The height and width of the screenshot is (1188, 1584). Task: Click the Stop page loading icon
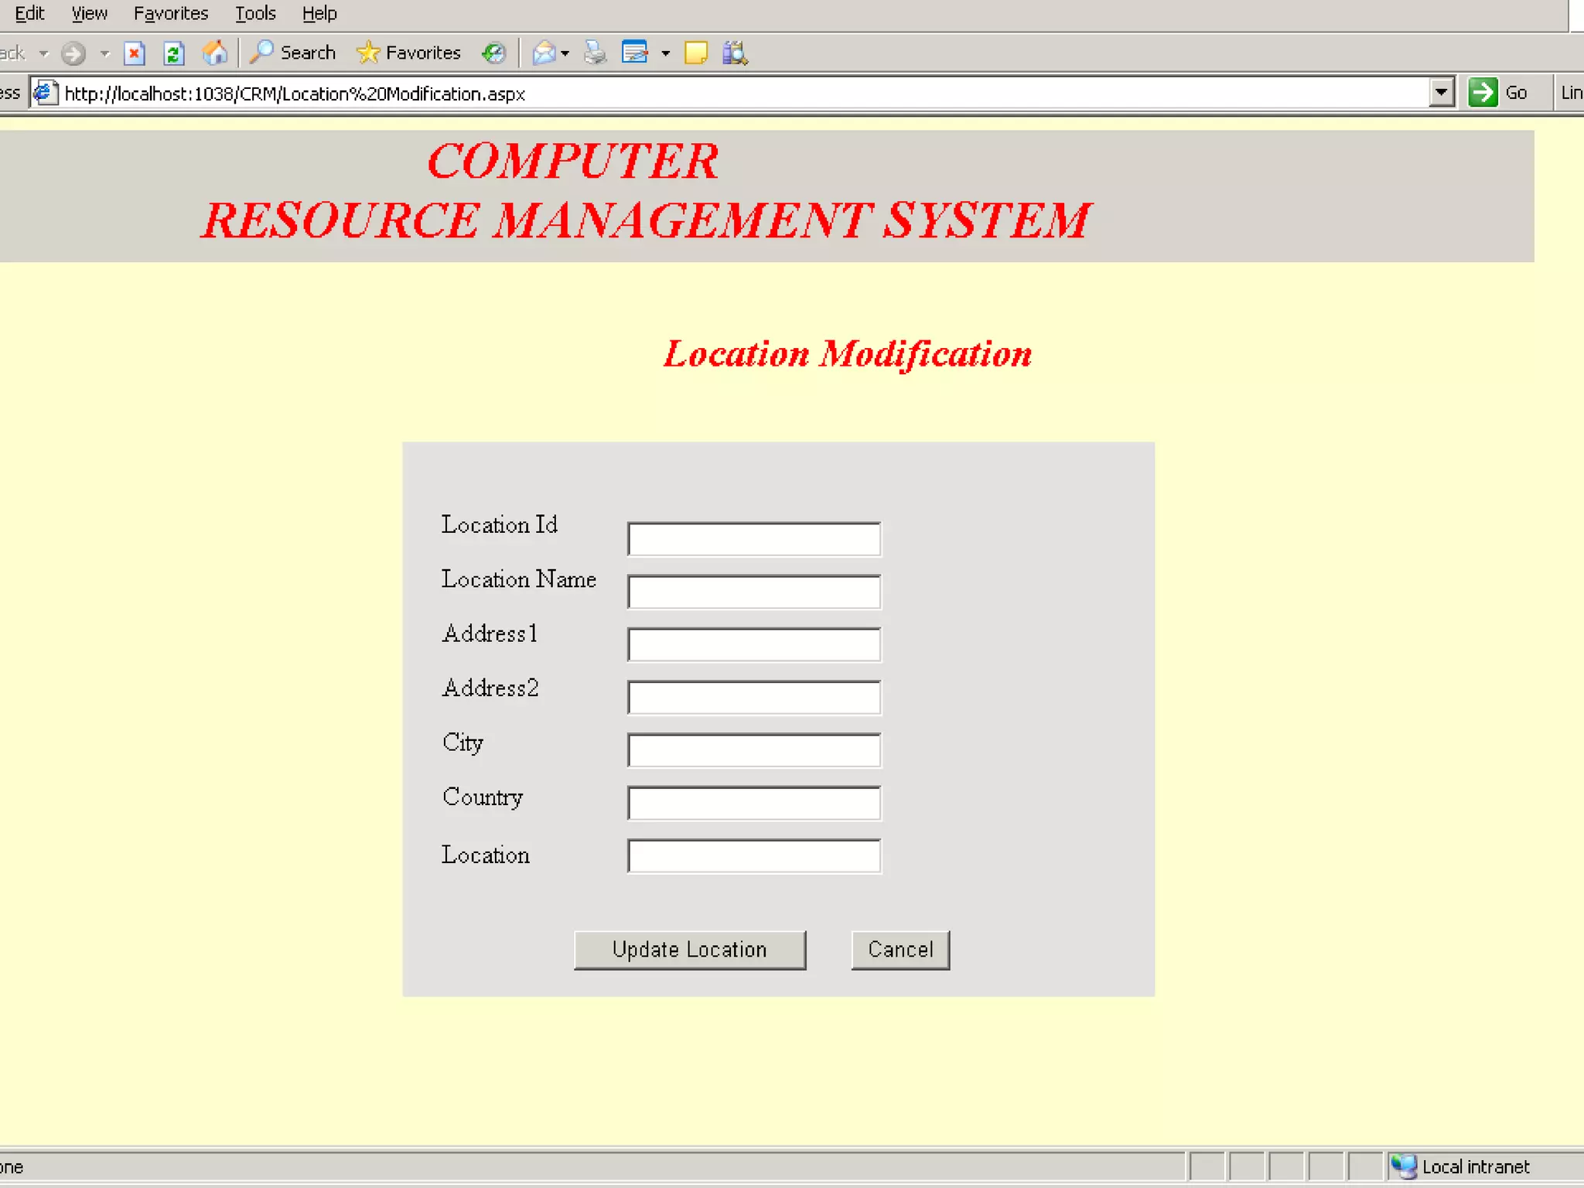coord(135,53)
